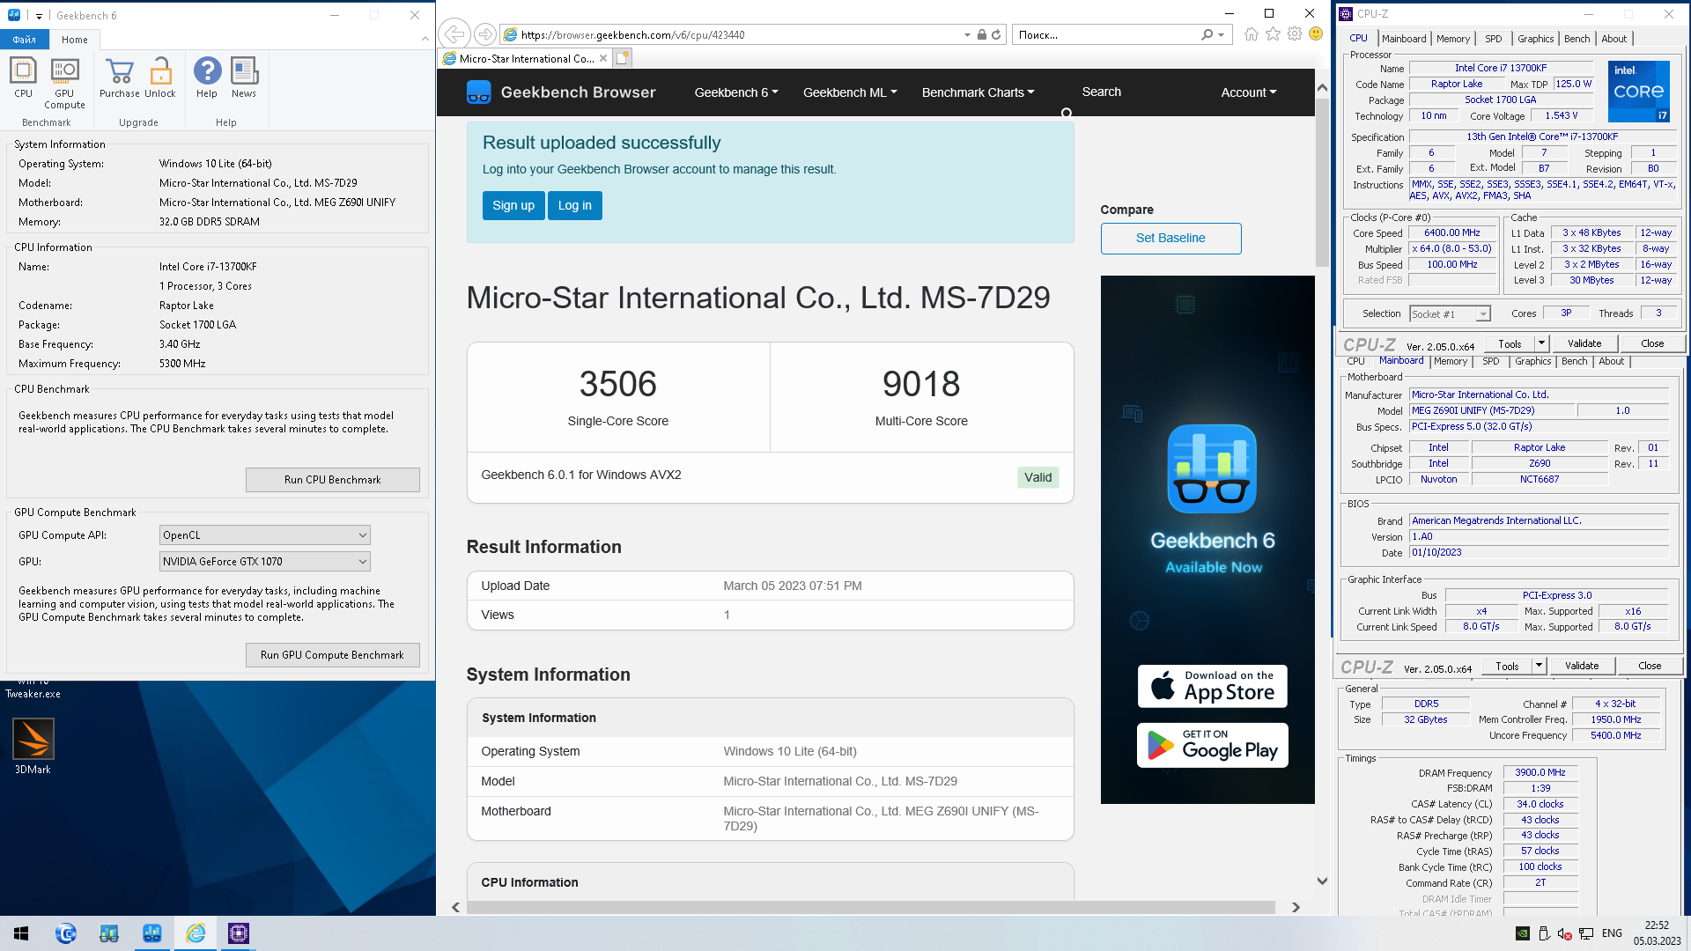Click the browser home icon

click(1252, 34)
